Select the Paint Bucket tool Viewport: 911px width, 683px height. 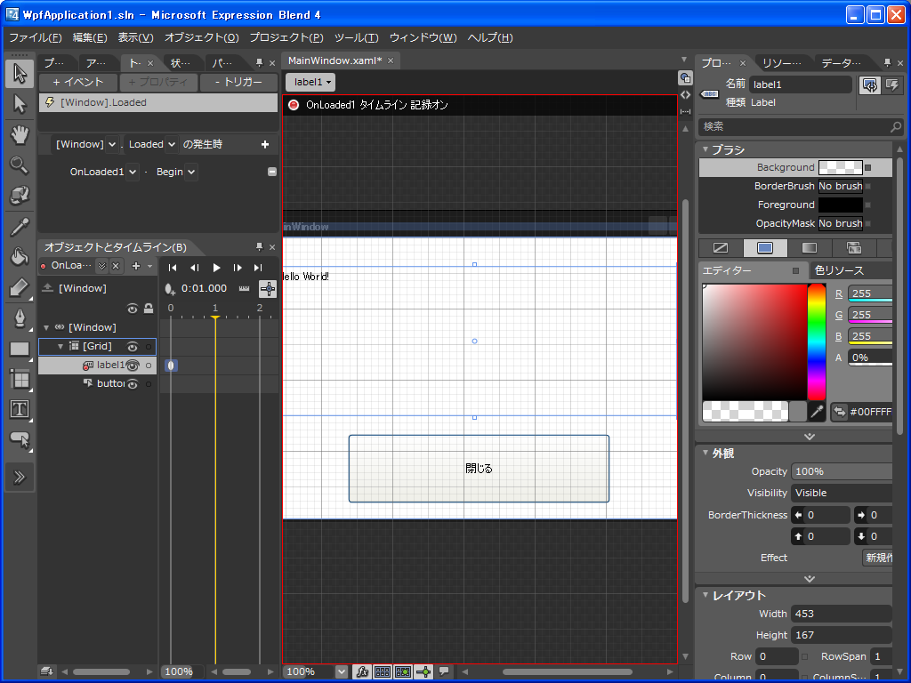20,257
